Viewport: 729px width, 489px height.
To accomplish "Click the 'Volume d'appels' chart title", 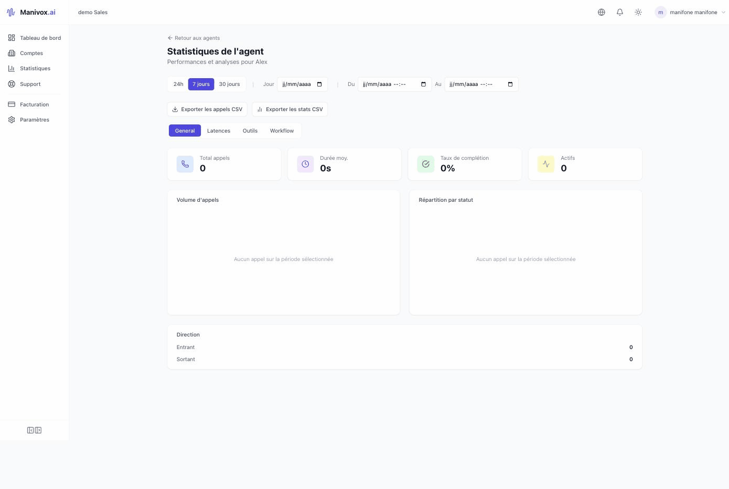I will pos(198,200).
